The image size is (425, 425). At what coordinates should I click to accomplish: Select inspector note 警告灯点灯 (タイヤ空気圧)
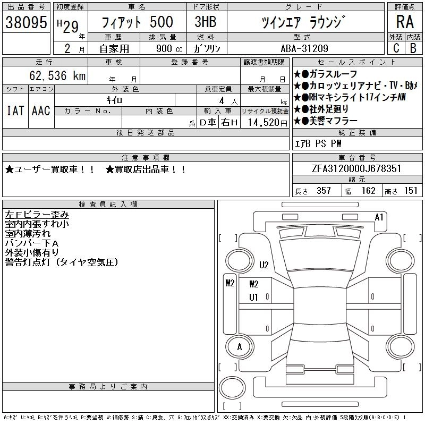(62, 262)
